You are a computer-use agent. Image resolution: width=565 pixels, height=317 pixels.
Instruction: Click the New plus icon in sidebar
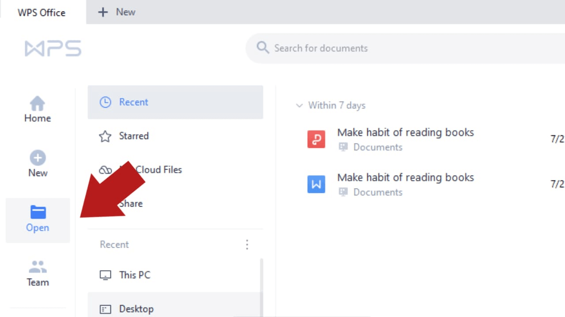(38, 158)
